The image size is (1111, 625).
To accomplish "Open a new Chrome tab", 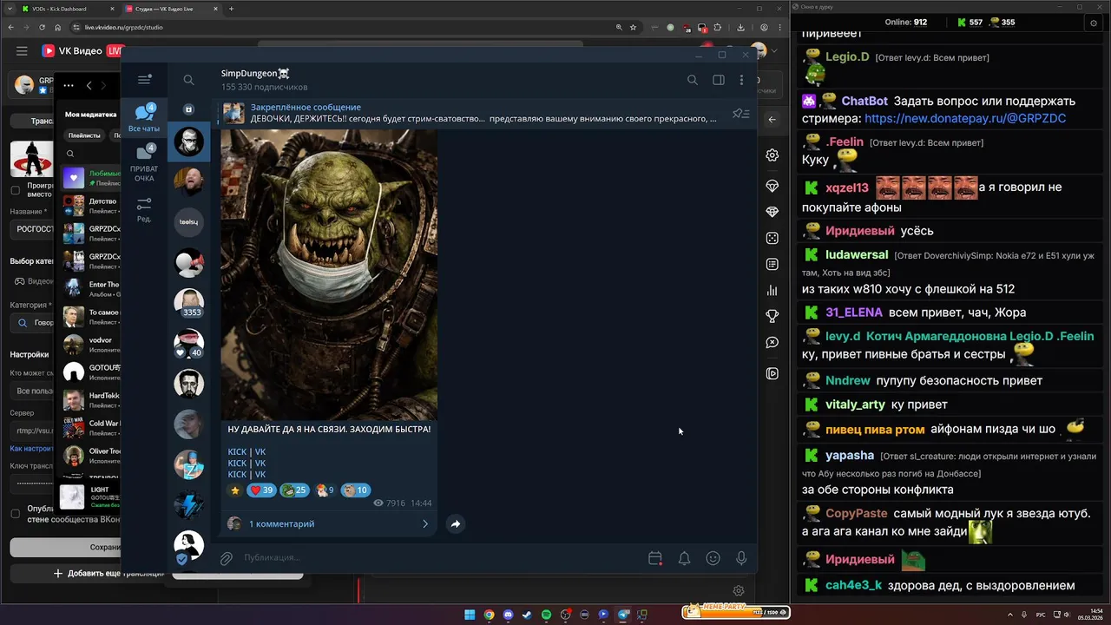I will click(x=231, y=9).
